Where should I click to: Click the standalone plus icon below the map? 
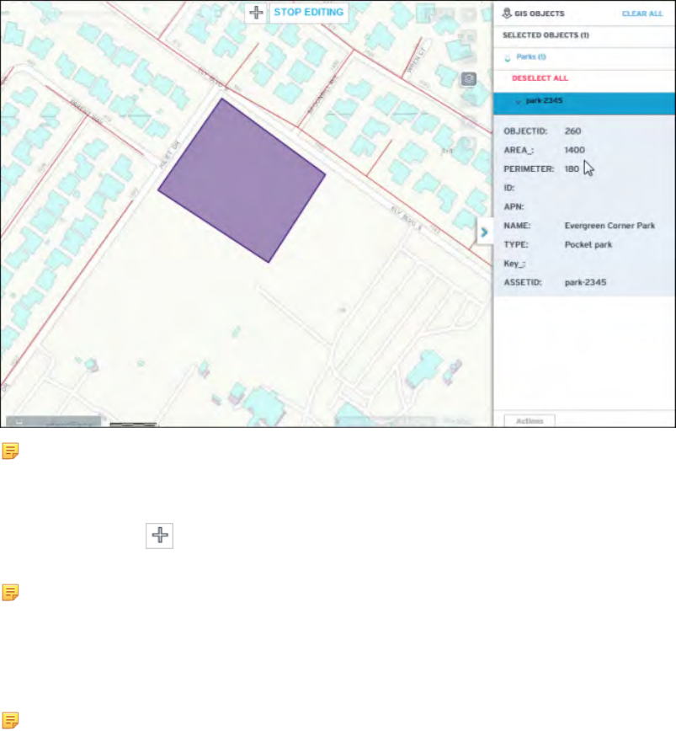[159, 536]
